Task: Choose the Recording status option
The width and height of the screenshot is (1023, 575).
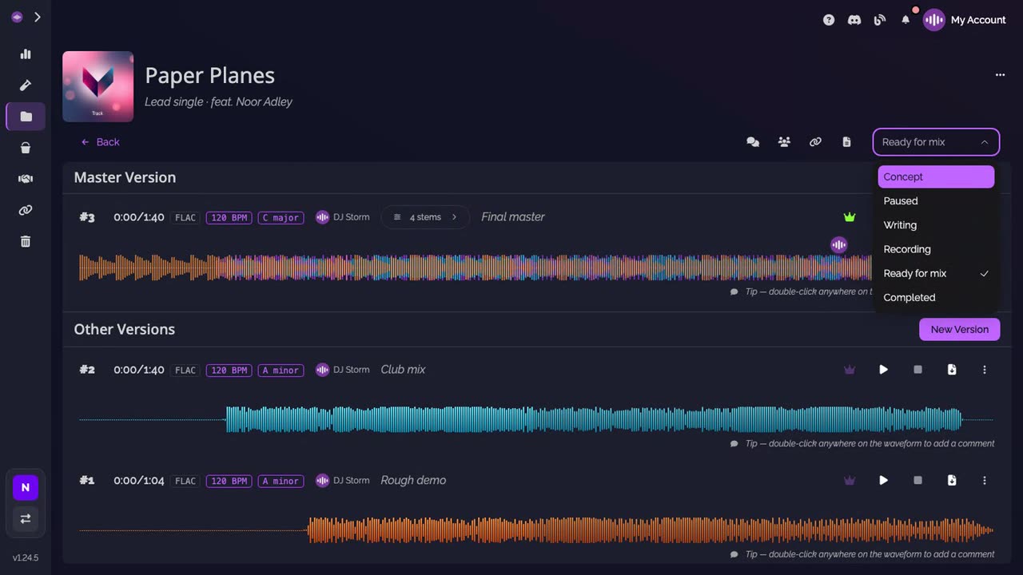Action: [x=936, y=249]
